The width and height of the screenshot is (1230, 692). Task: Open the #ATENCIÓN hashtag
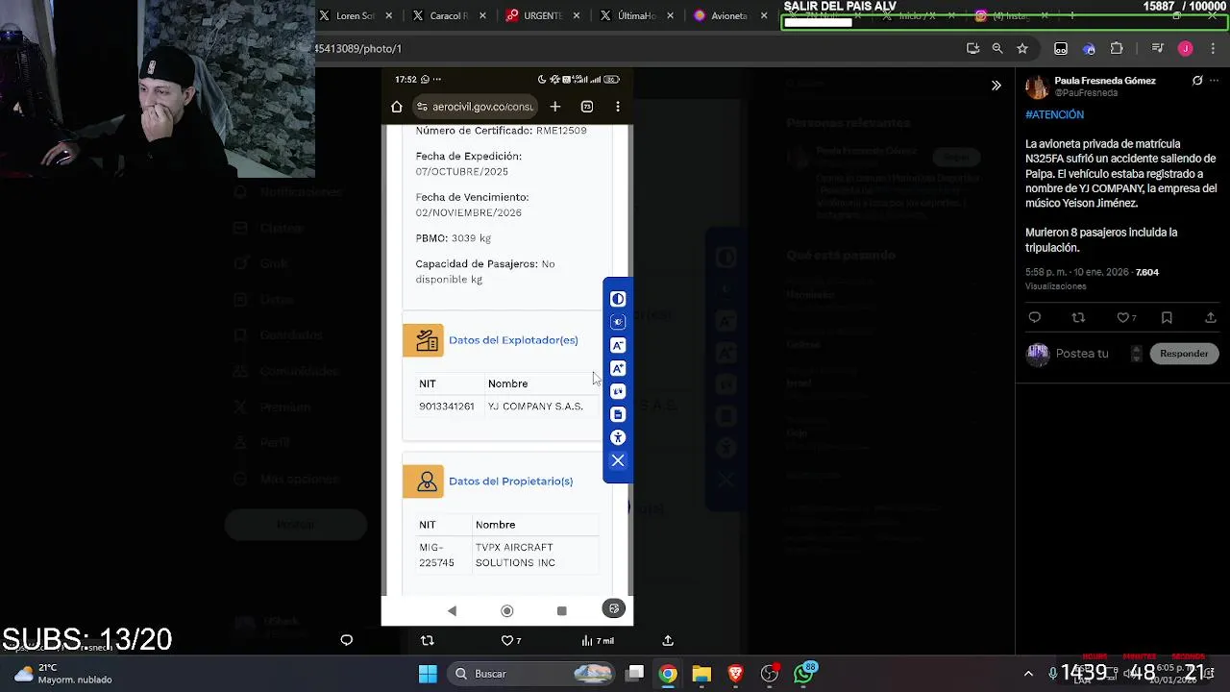click(x=1054, y=114)
